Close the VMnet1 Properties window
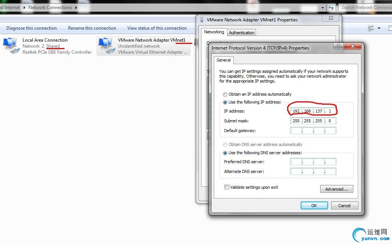Viewport: 392px width, 245px height. point(331,18)
